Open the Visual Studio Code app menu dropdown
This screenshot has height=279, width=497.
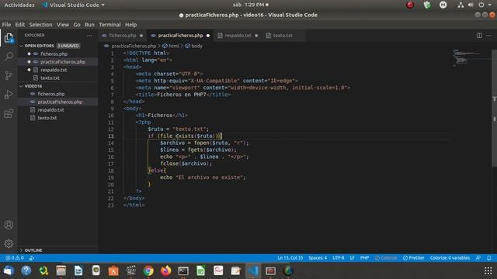click(x=74, y=5)
